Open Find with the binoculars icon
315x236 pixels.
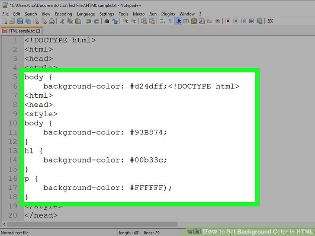tap(107, 21)
